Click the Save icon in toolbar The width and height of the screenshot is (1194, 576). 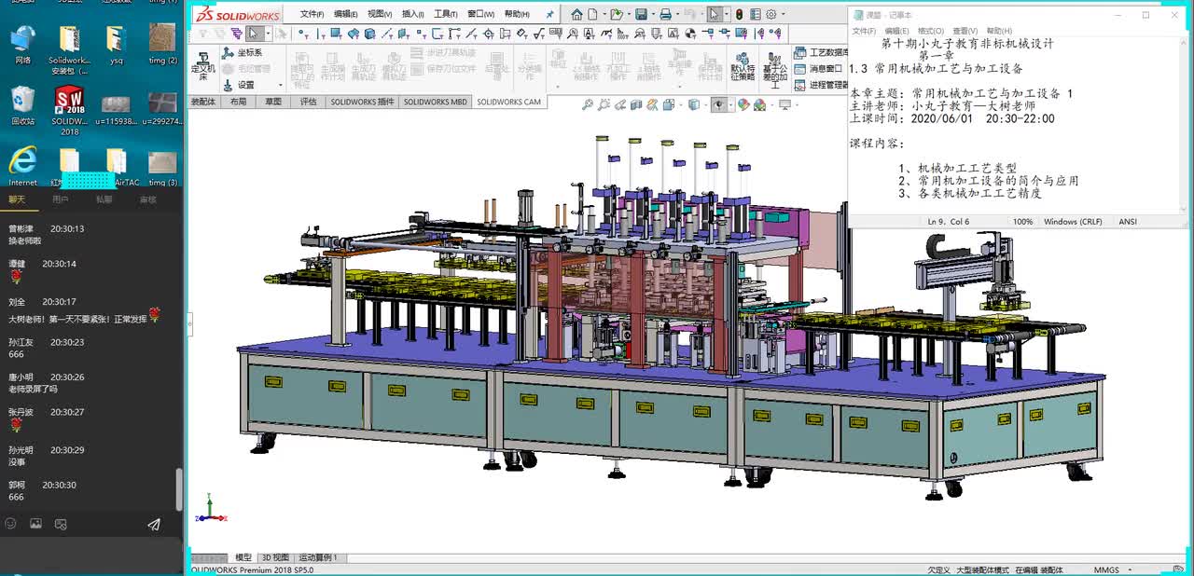point(641,14)
